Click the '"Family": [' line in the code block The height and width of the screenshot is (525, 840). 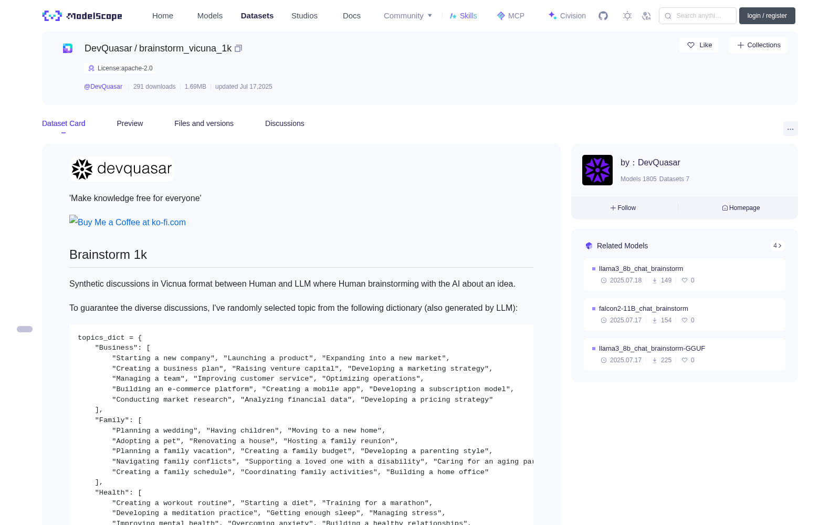(119, 420)
